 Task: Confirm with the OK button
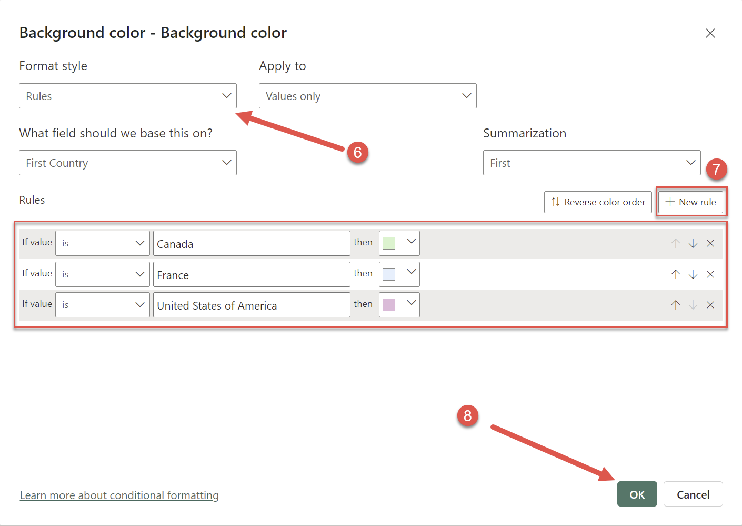637,494
